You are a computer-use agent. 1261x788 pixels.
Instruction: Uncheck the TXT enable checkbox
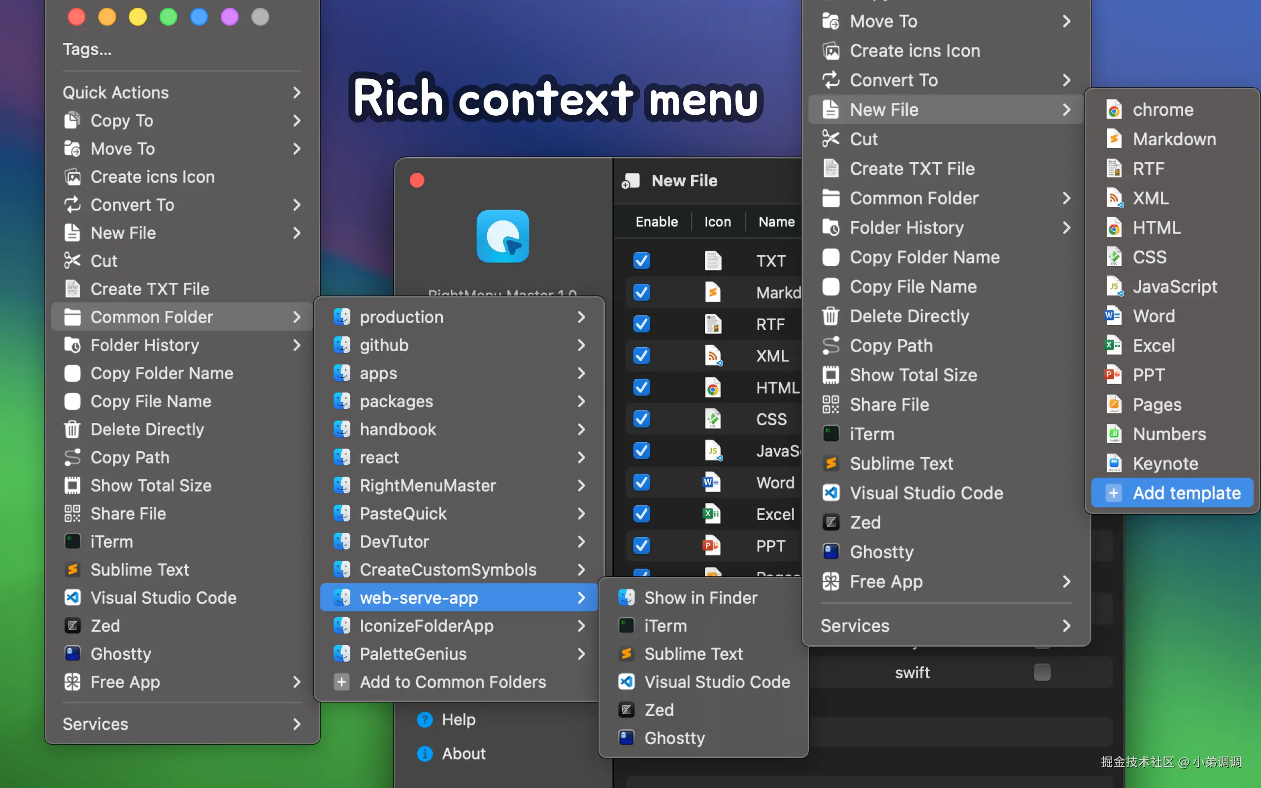click(641, 261)
